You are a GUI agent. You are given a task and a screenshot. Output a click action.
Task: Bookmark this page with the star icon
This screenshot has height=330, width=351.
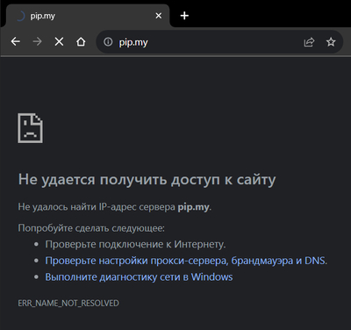(x=331, y=42)
